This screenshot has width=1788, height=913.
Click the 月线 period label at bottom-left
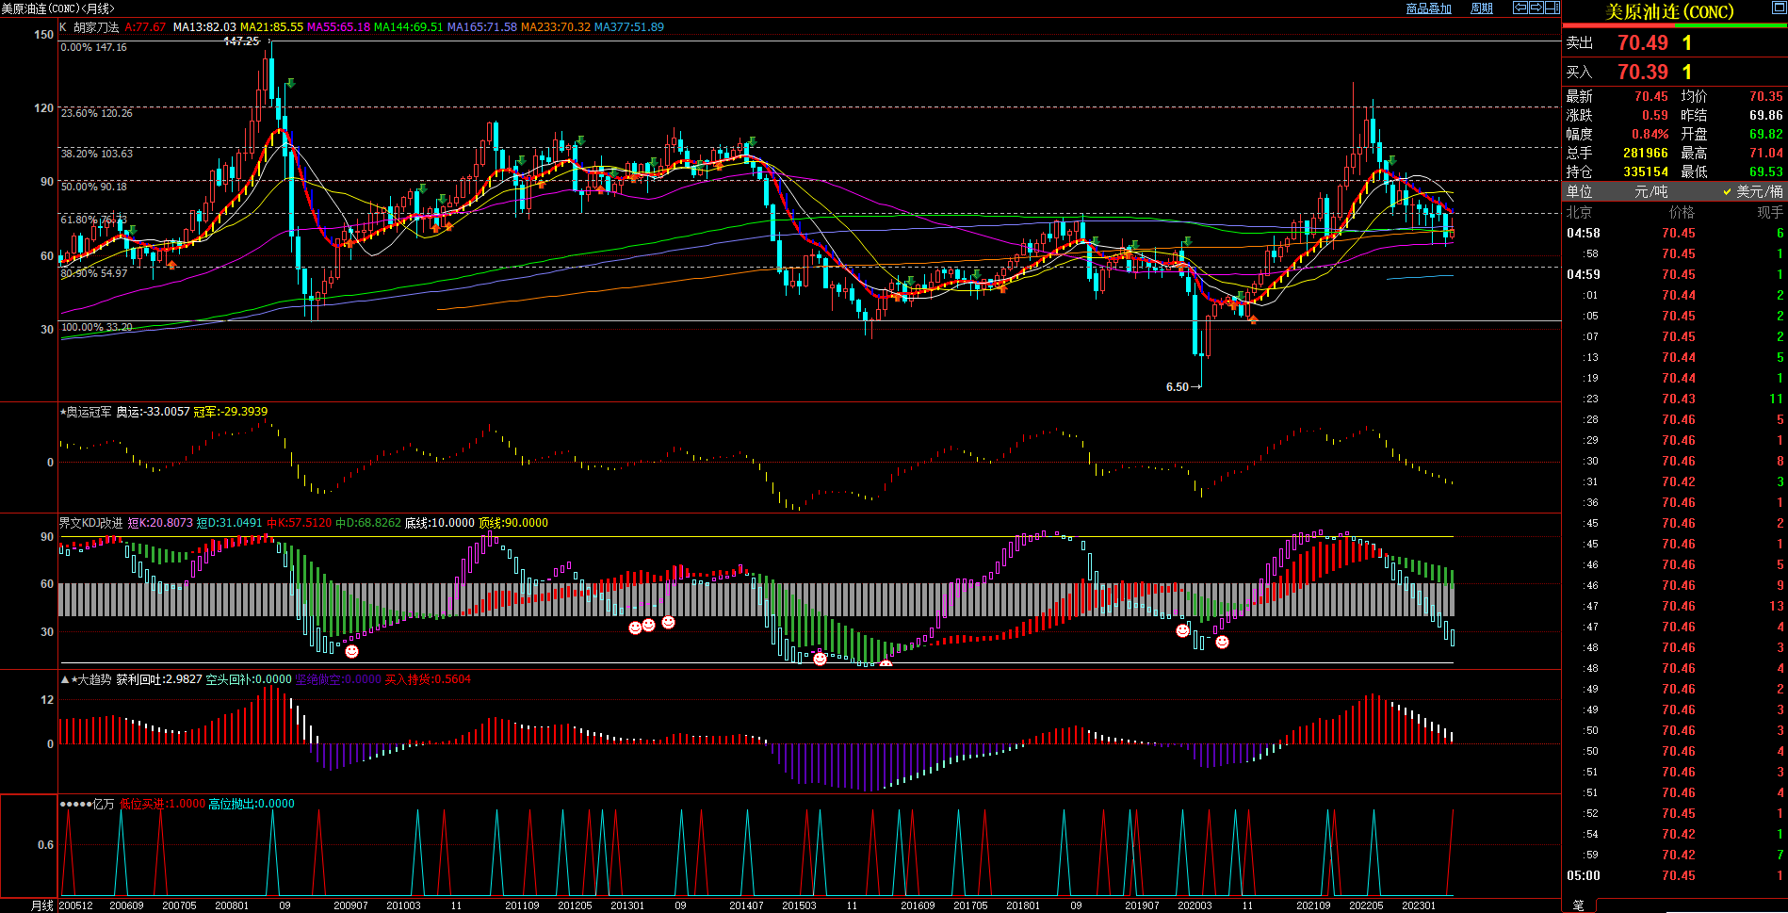(x=41, y=905)
